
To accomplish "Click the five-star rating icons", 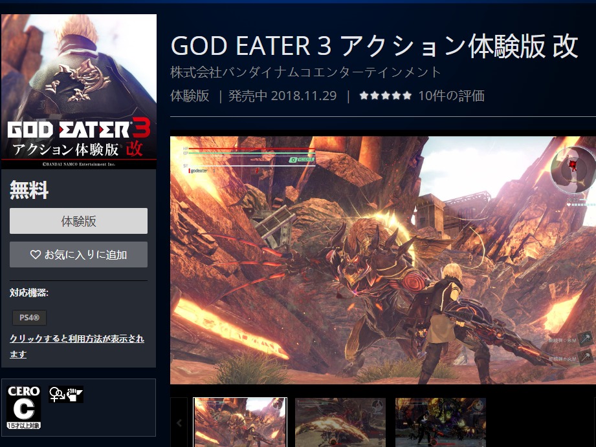I will click(x=386, y=96).
